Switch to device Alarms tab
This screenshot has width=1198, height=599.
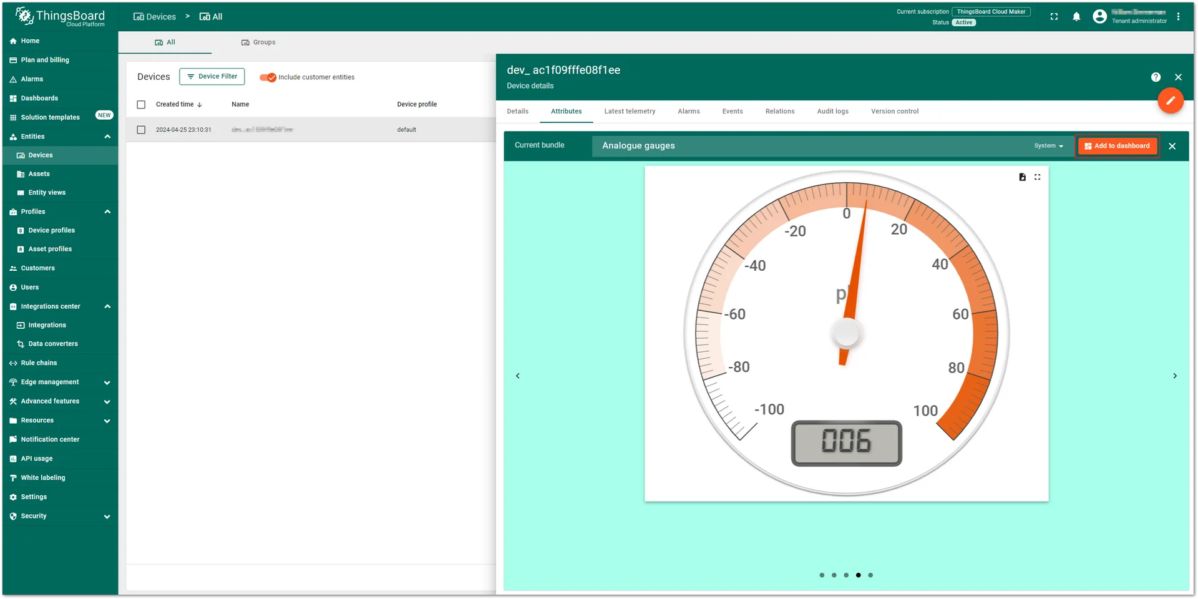pos(689,112)
